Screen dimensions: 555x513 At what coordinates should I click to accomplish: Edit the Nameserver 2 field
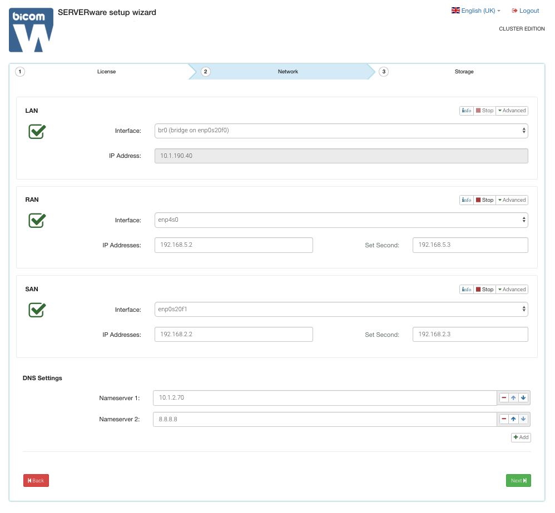(325, 419)
